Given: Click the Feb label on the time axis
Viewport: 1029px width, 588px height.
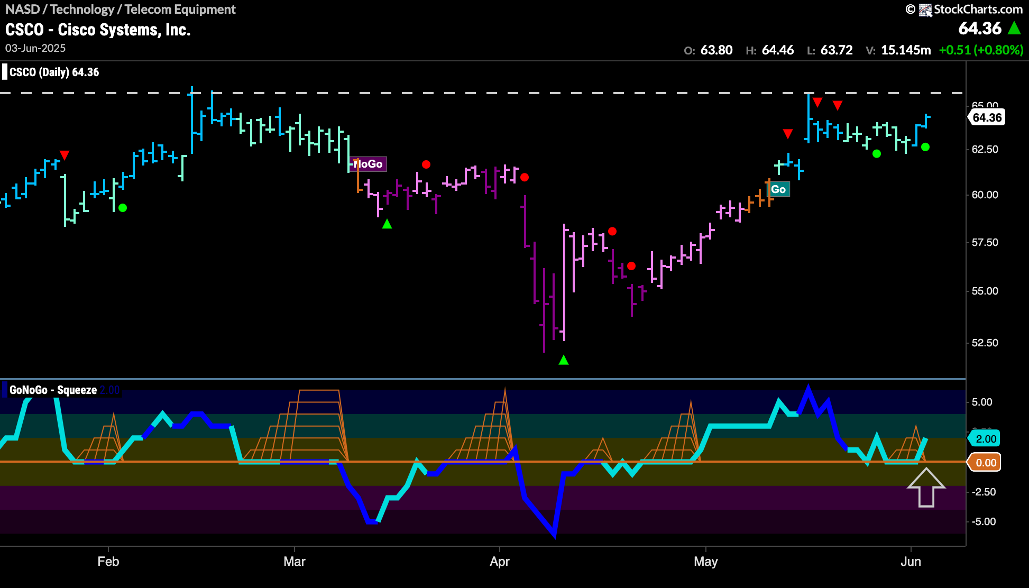Looking at the screenshot, I should point(108,562).
